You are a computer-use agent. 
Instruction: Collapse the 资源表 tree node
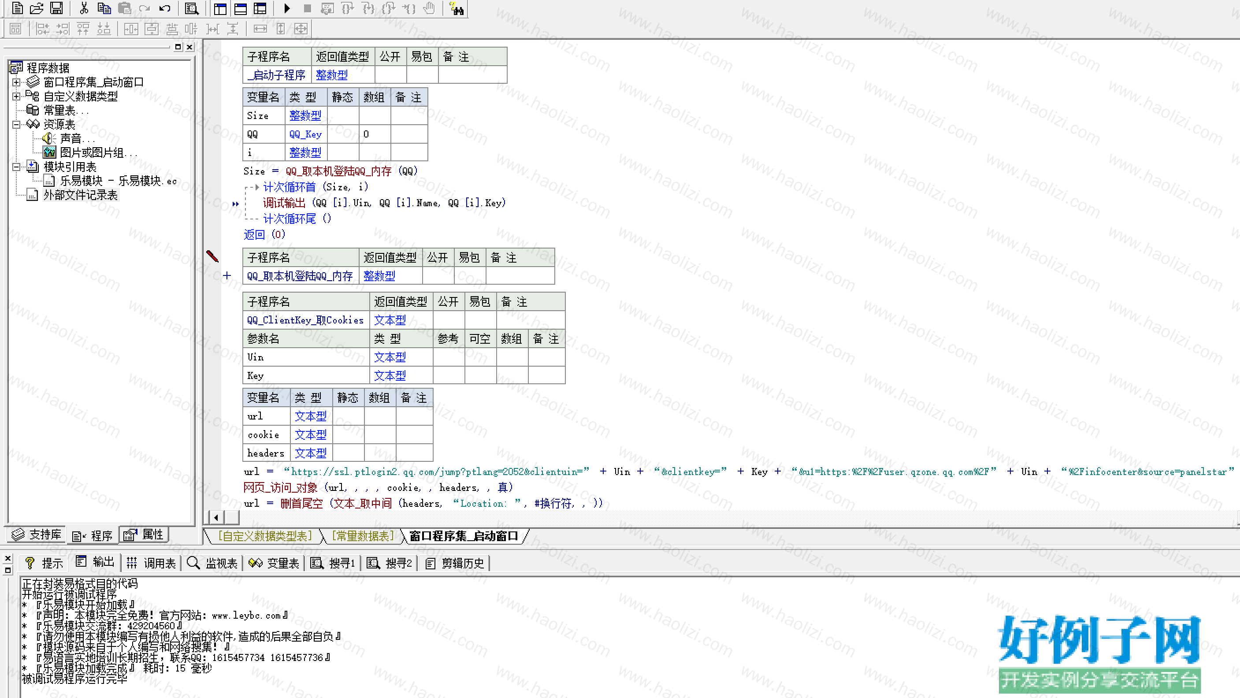(16, 125)
